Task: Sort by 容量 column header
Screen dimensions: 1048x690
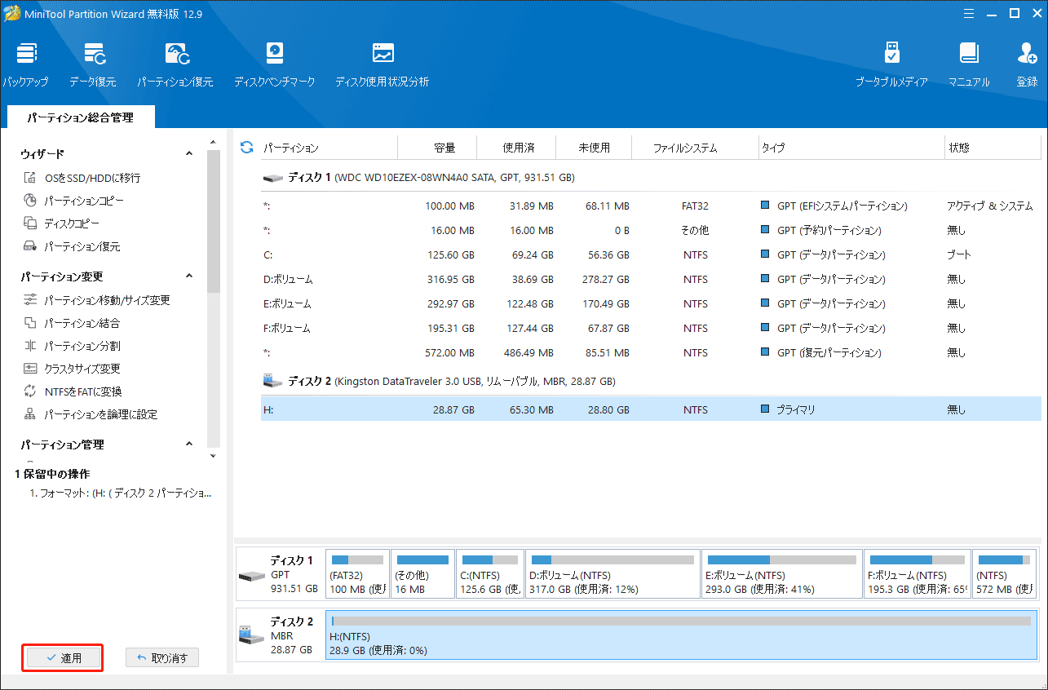Action: [437, 148]
